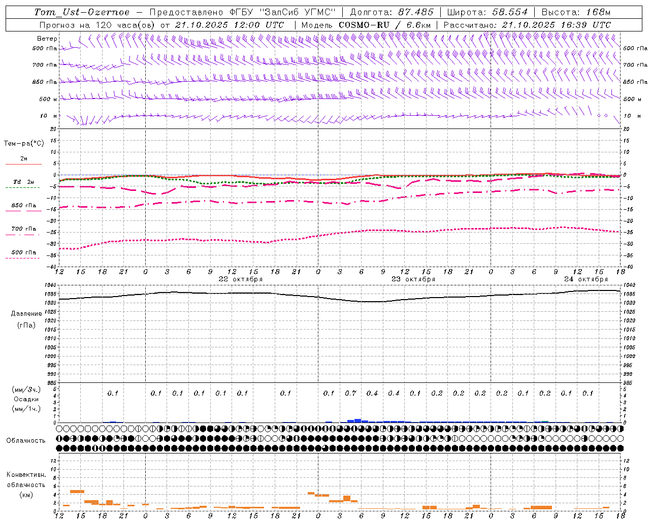The image size is (650, 520).
Task: Click the 700 гПа label left of wind barbs
Action: coord(45,65)
